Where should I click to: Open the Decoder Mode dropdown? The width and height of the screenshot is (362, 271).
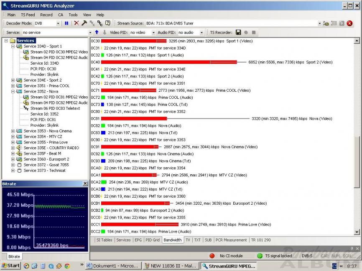coord(58,23)
